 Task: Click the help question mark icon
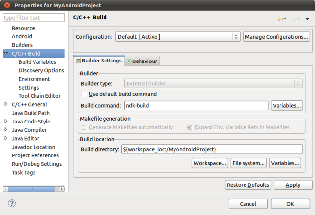click(x=12, y=203)
